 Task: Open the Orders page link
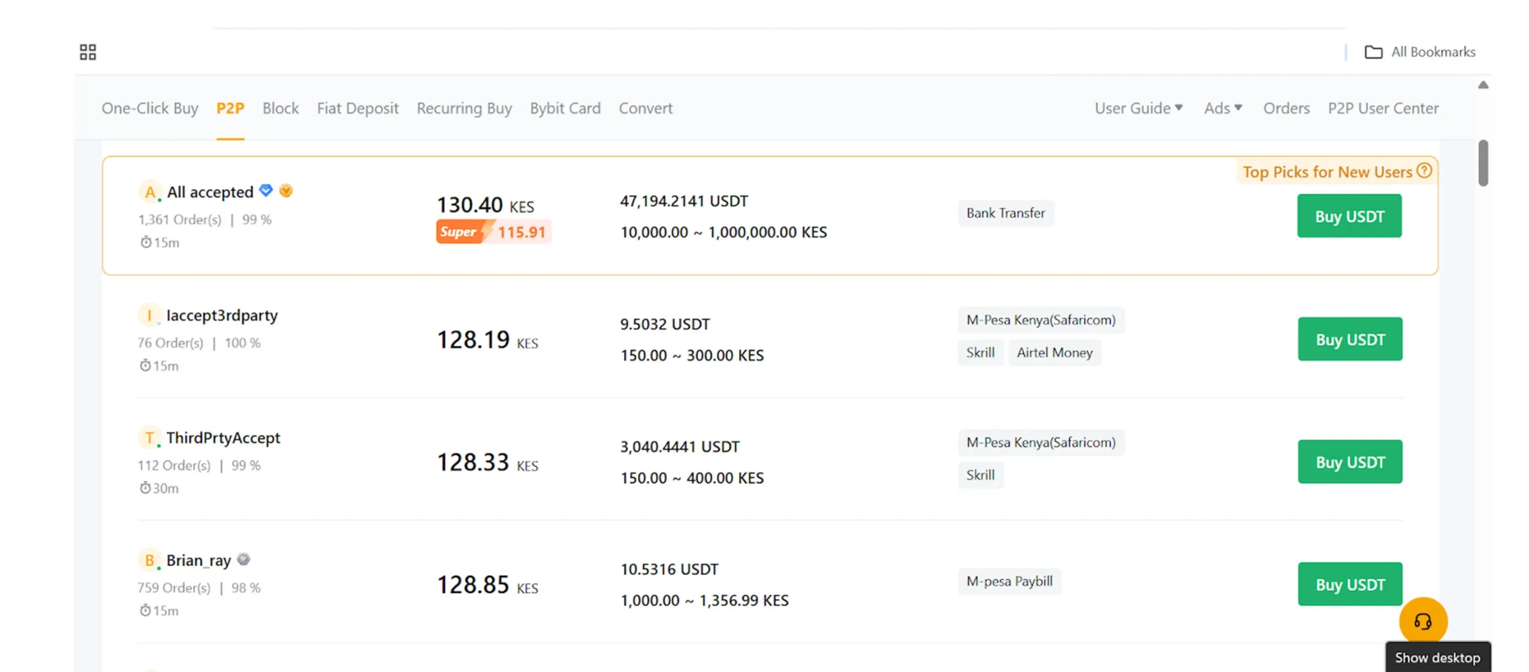coord(1286,108)
